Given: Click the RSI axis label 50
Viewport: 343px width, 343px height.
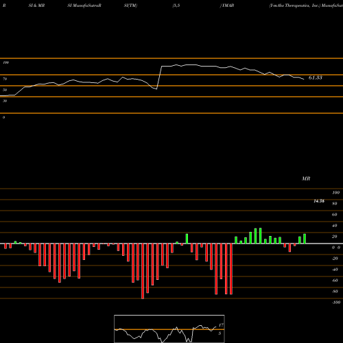Looking at the screenshot, I should click(5, 90).
